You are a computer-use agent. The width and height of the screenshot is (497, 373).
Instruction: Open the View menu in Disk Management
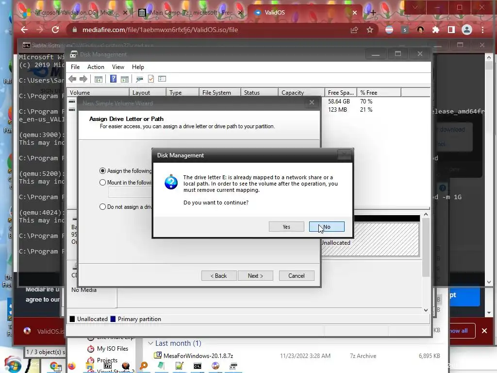point(118,67)
